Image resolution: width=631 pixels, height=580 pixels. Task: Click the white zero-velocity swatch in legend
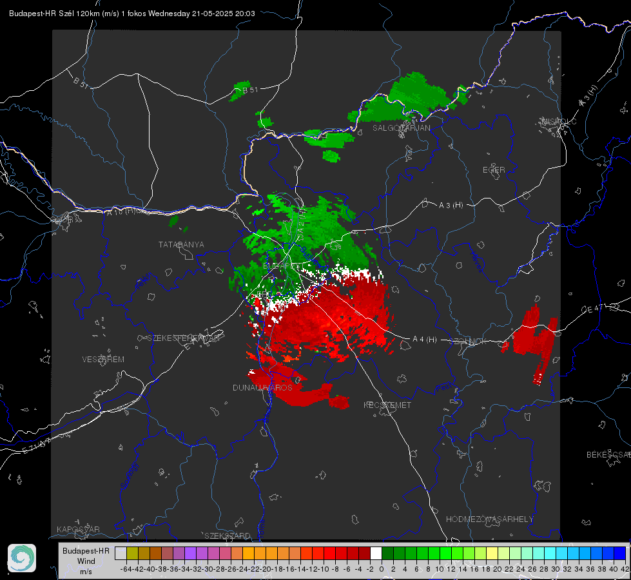pyautogui.click(x=376, y=553)
